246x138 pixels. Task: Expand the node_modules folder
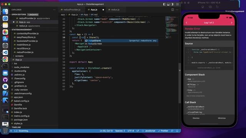click(22, 67)
